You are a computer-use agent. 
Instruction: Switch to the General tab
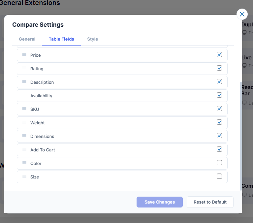click(27, 39)
